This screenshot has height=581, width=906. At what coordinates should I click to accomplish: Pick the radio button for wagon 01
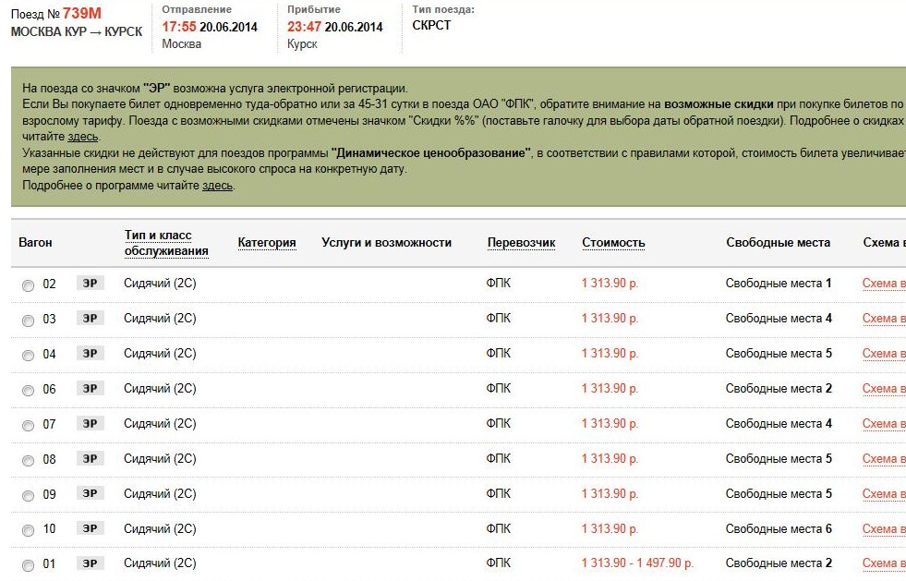(28, 565)
